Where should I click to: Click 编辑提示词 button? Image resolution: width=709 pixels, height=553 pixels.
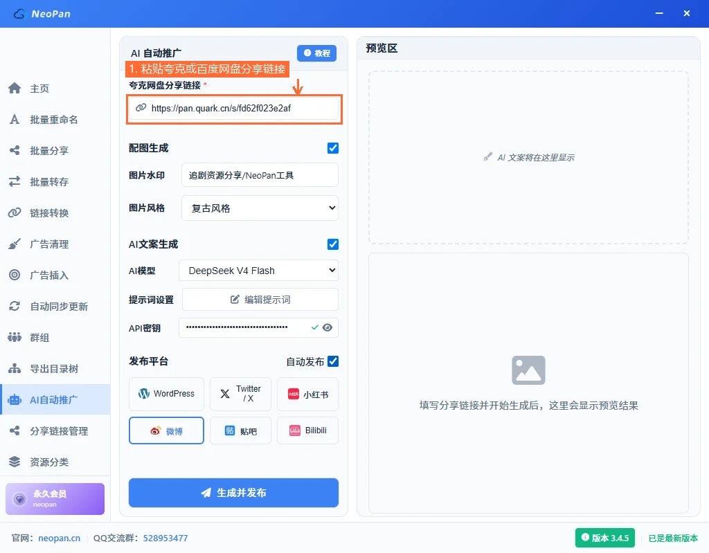click(260, 299)
